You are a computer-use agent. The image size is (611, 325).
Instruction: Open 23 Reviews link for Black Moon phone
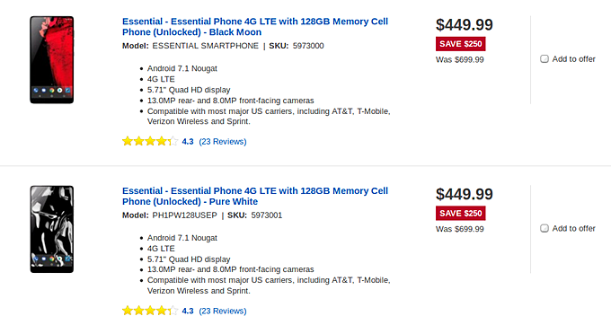[x=223, y=141]
